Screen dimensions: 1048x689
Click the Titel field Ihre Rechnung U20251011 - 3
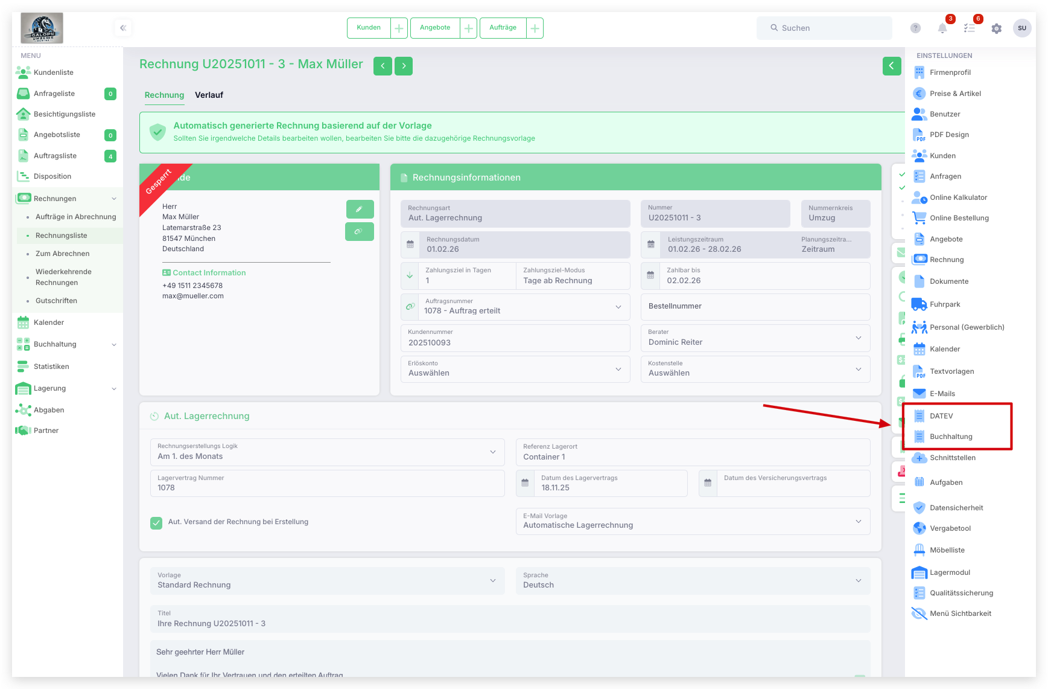coord(510,619)
